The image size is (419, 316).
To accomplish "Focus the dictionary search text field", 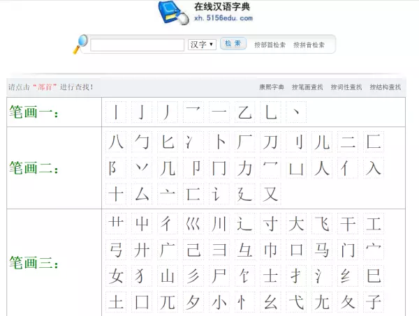I will [x=138, y=45].
